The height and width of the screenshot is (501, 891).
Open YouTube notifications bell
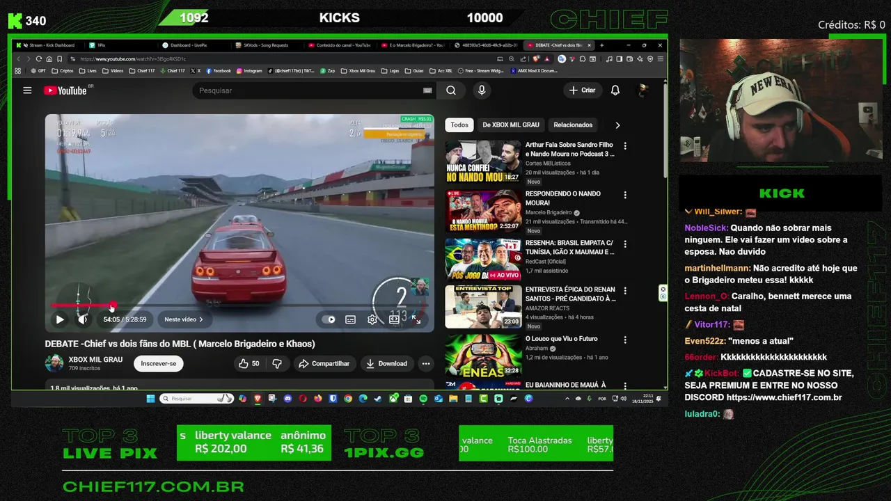pos(615,90)
